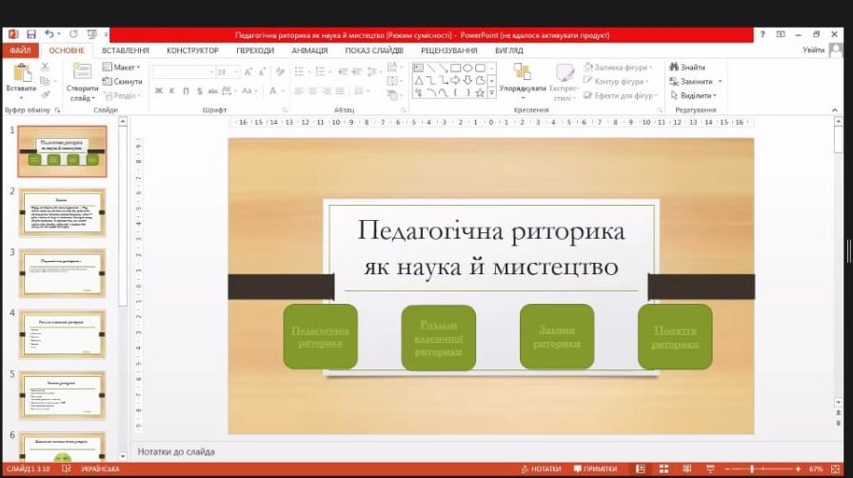The height and width of the screenshot is (478, 853).
Task: Switch to the АНІМАЦІЯ tab
Action: tap(309, 50)
